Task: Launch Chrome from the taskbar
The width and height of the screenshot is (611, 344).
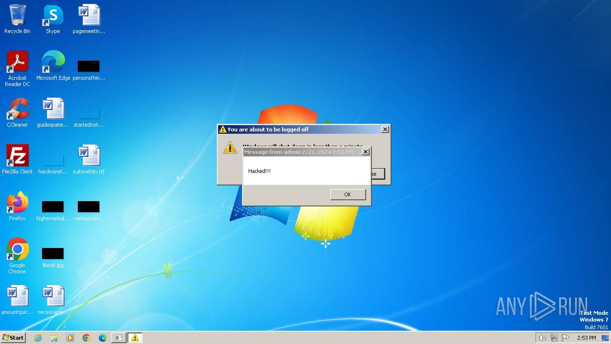Action: (86, 338)
